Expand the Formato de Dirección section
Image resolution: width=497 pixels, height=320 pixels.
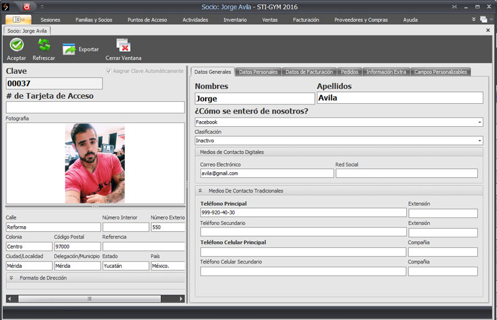(x=11, y=278)
